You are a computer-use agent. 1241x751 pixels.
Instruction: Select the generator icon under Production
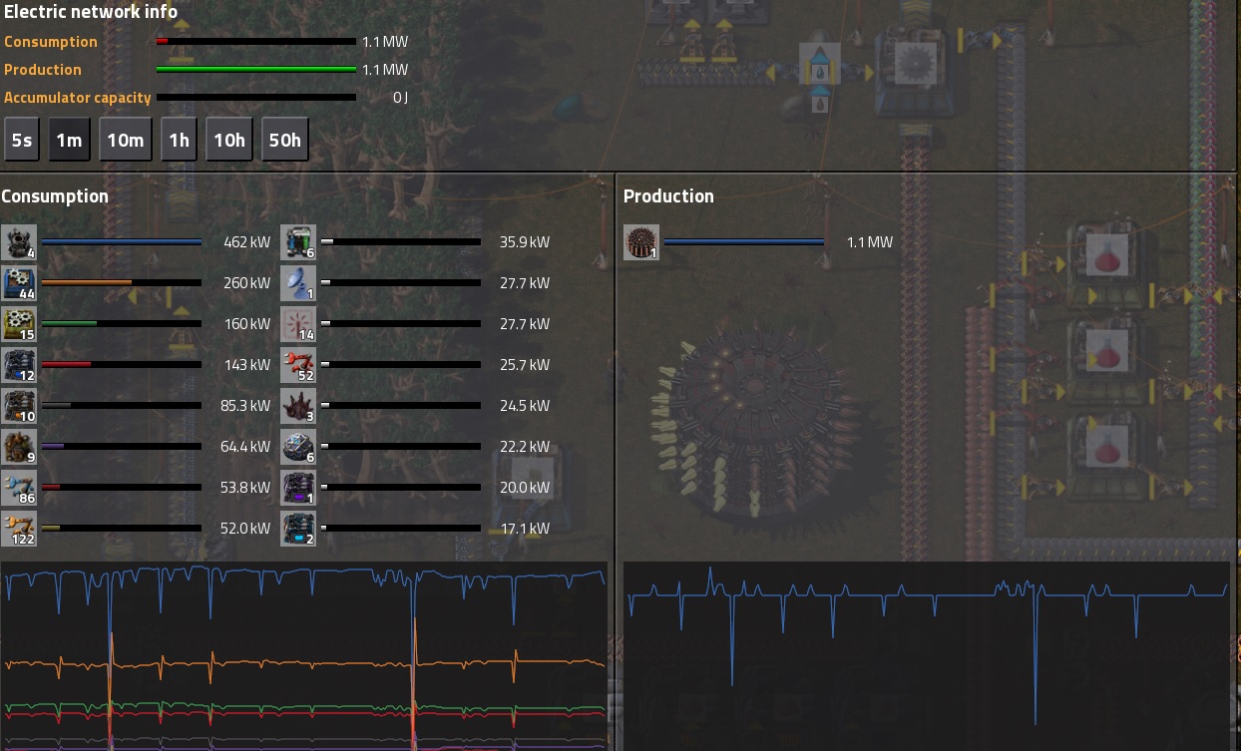click(x=641, y=242)
